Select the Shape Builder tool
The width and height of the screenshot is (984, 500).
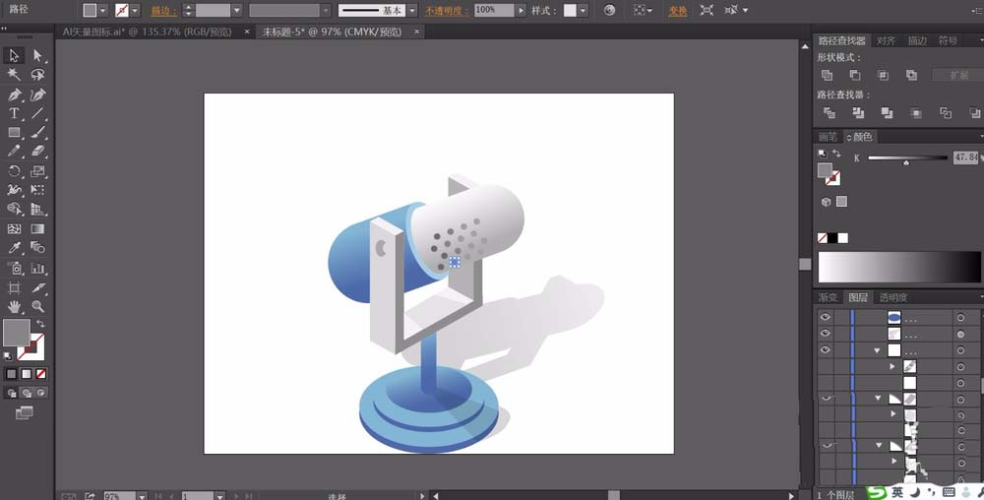coord(14,209)
